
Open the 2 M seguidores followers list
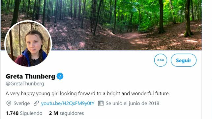(66, 113)
